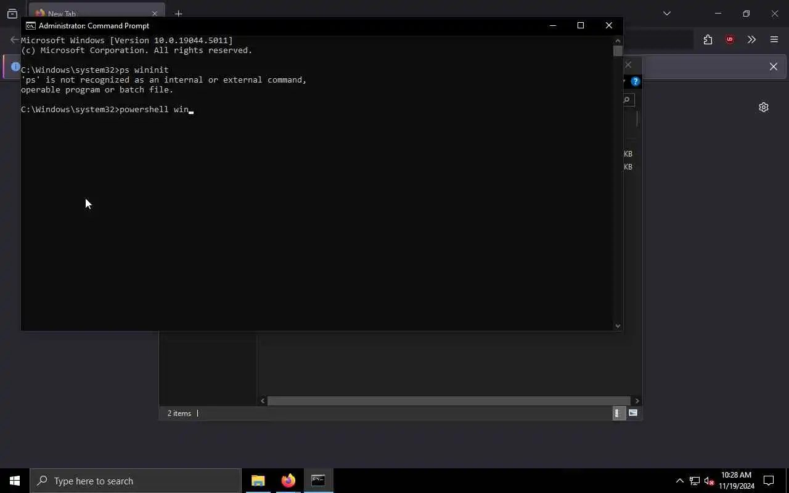789x493 pixels.
Task: Open the Action Center notifications icon
Action: click(x=769, y=481)
